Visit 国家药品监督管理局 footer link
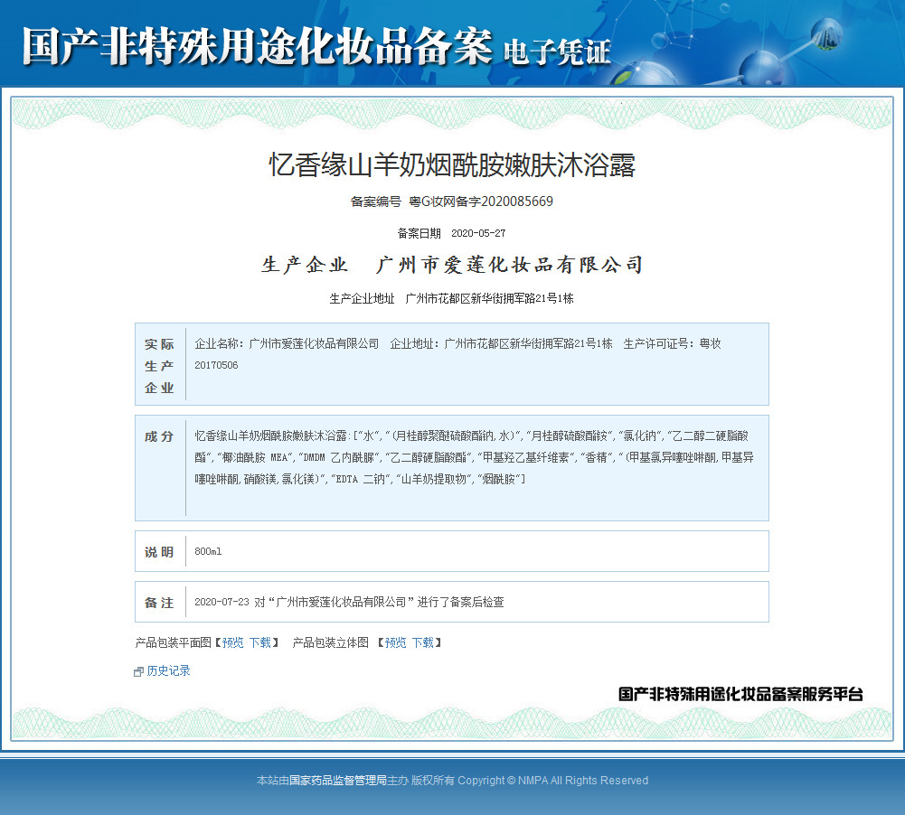This screenshot has height=815, width=905. click(337, 781)
